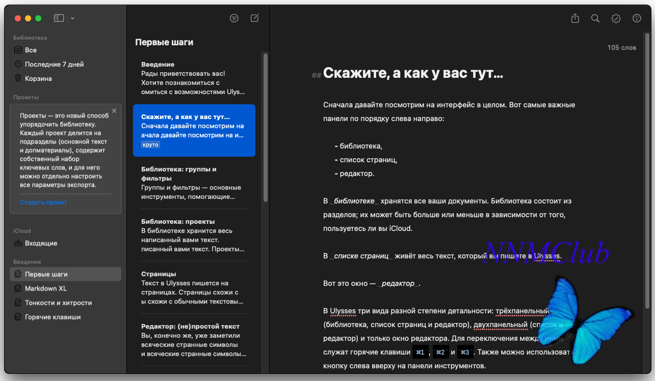Toggle the sidebar with the panel icon

coord(59,18)
